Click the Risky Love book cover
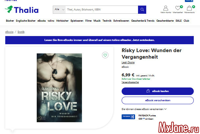The image size is (200, 134). [x=59, y=88]
